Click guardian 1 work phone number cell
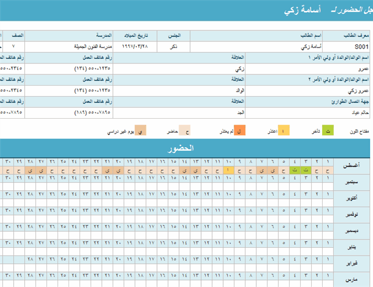373x287 pixels. click(69, 69)
